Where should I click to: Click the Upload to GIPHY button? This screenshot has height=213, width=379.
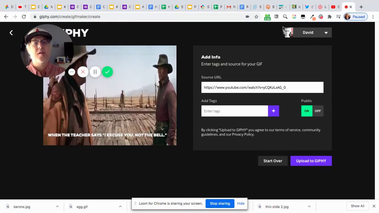[x=311, y=161]
